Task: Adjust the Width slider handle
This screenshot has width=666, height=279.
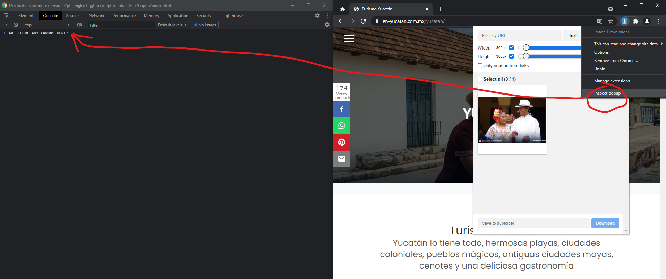Action: (526, 48)
